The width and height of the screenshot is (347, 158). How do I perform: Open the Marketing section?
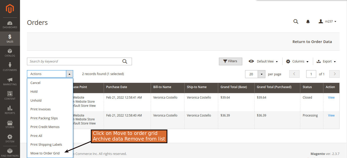click(10, 81)
